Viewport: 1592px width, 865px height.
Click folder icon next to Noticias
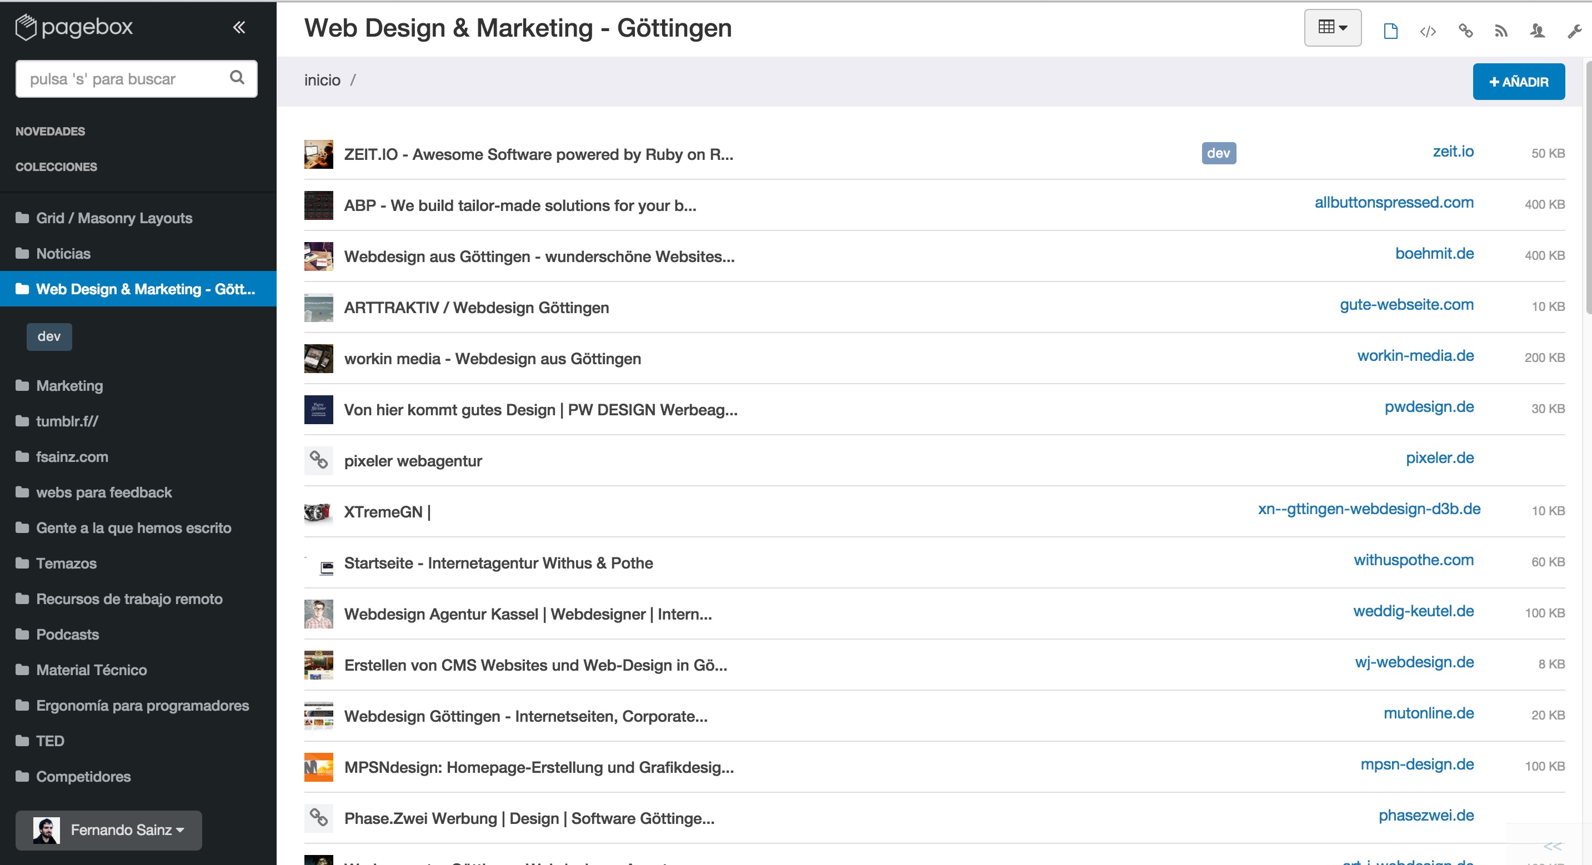point(22,253)
